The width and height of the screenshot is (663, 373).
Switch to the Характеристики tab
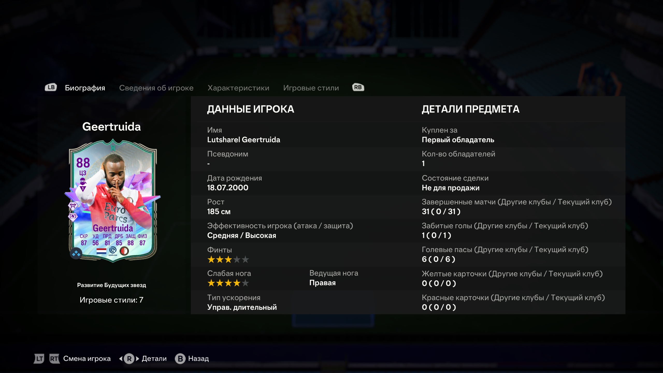point(238,88)
